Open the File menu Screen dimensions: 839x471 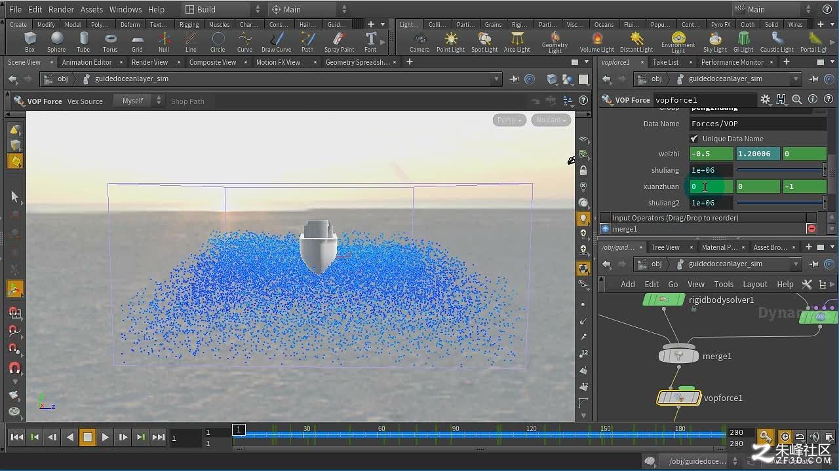pos(15,9)
